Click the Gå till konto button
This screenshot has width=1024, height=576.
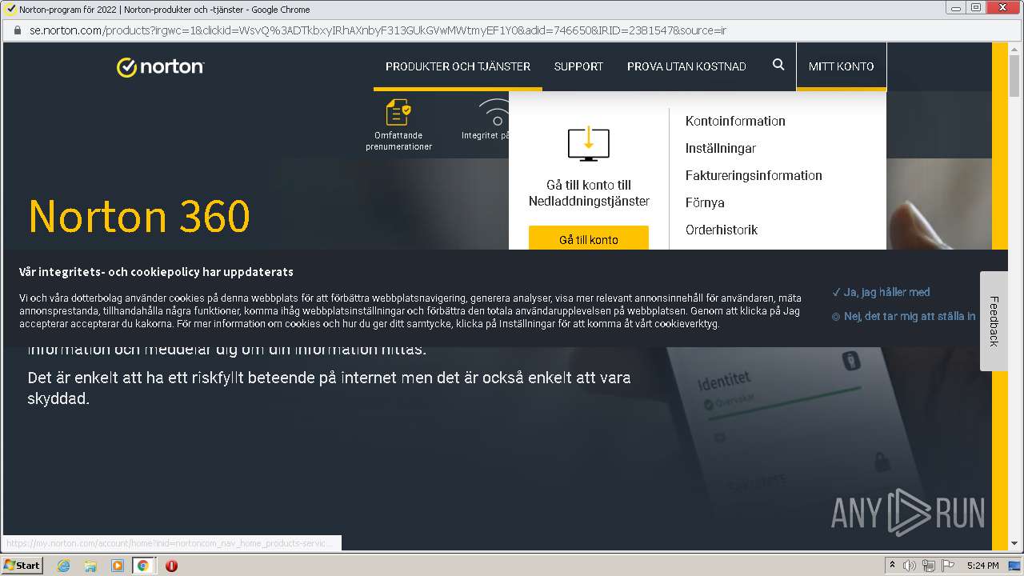pos(589,238)
